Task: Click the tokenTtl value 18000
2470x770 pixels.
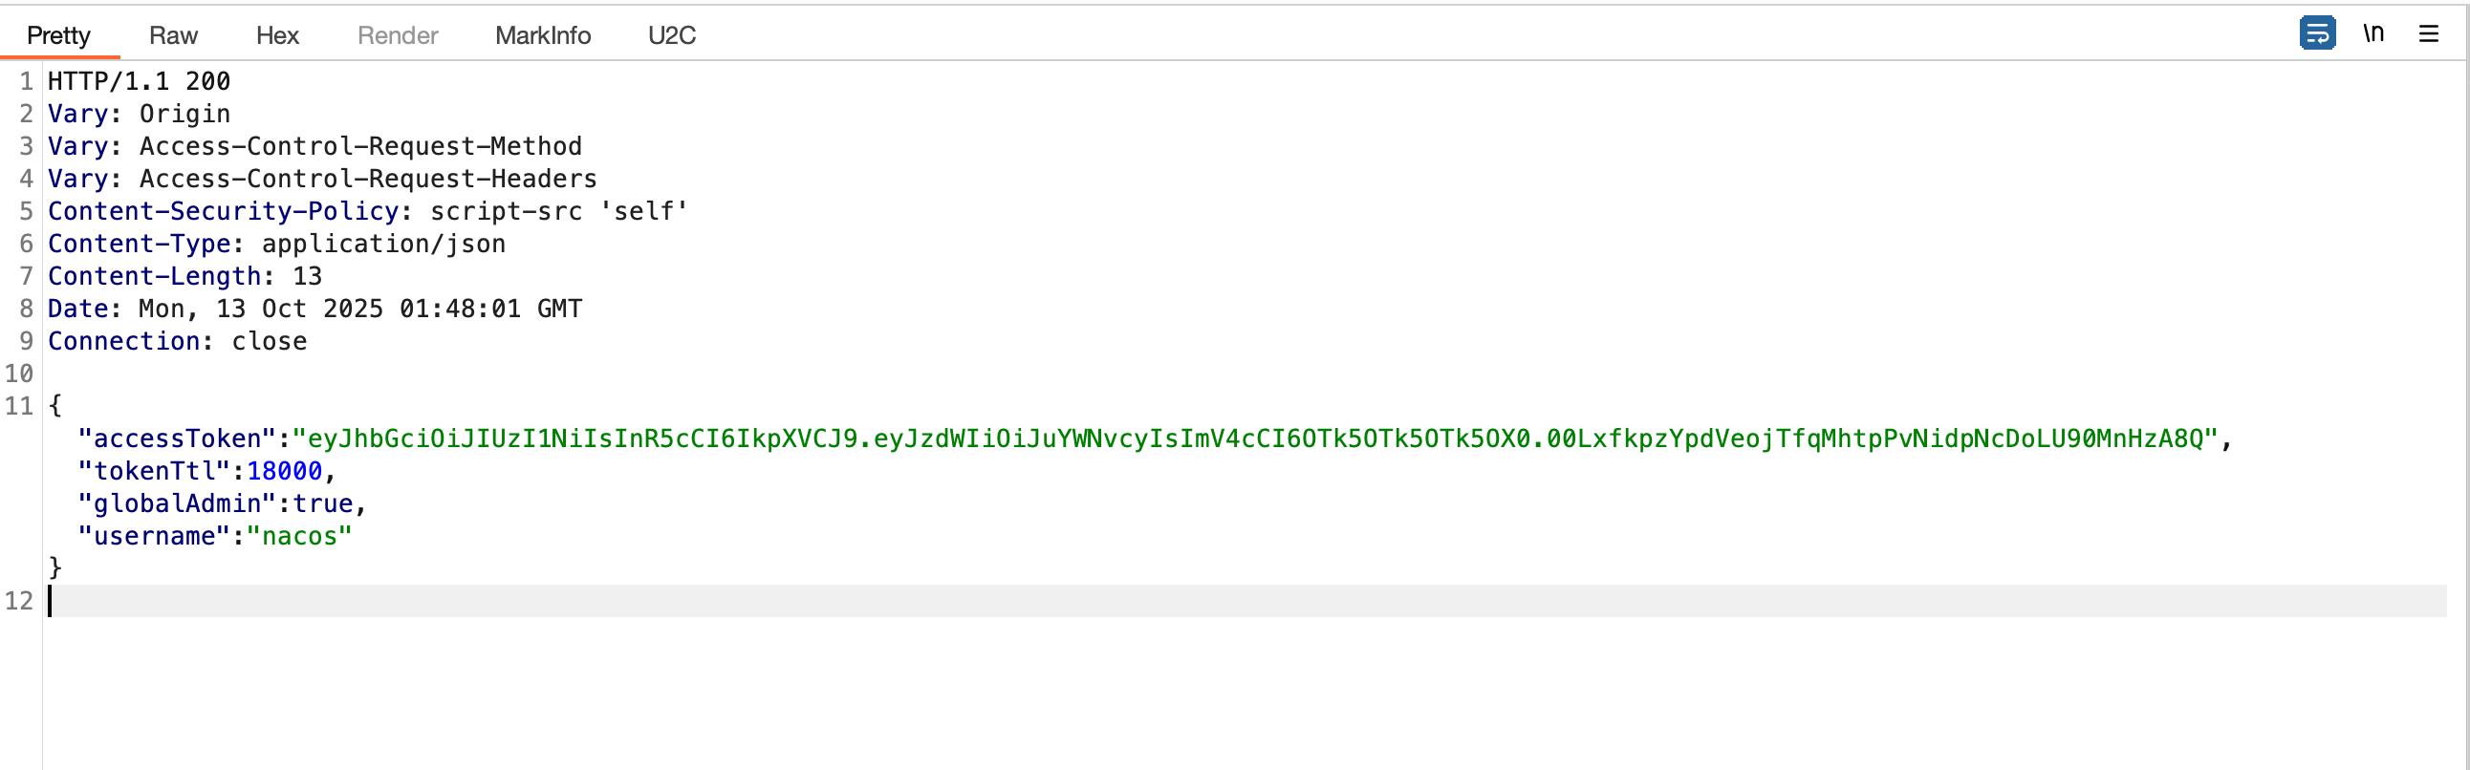Action: click(x=285, y=471)
